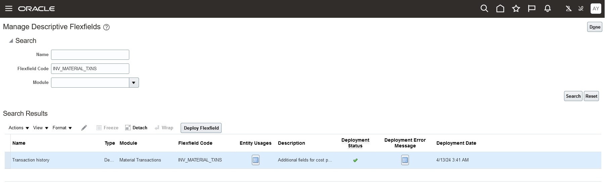Click the crossed-out tools icon in header
This screenshot has height=186, width=607.
[x=581, y=9]
